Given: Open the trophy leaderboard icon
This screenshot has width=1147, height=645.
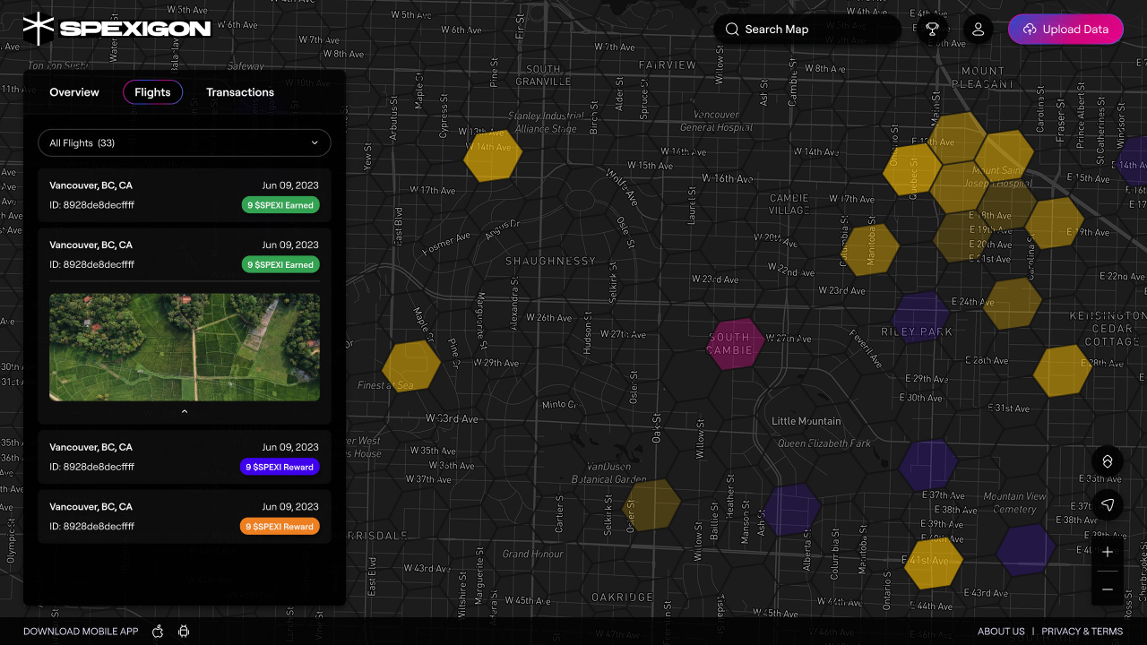Looking at the screenshot, I should pyautogui.click(x=933, y=30).
